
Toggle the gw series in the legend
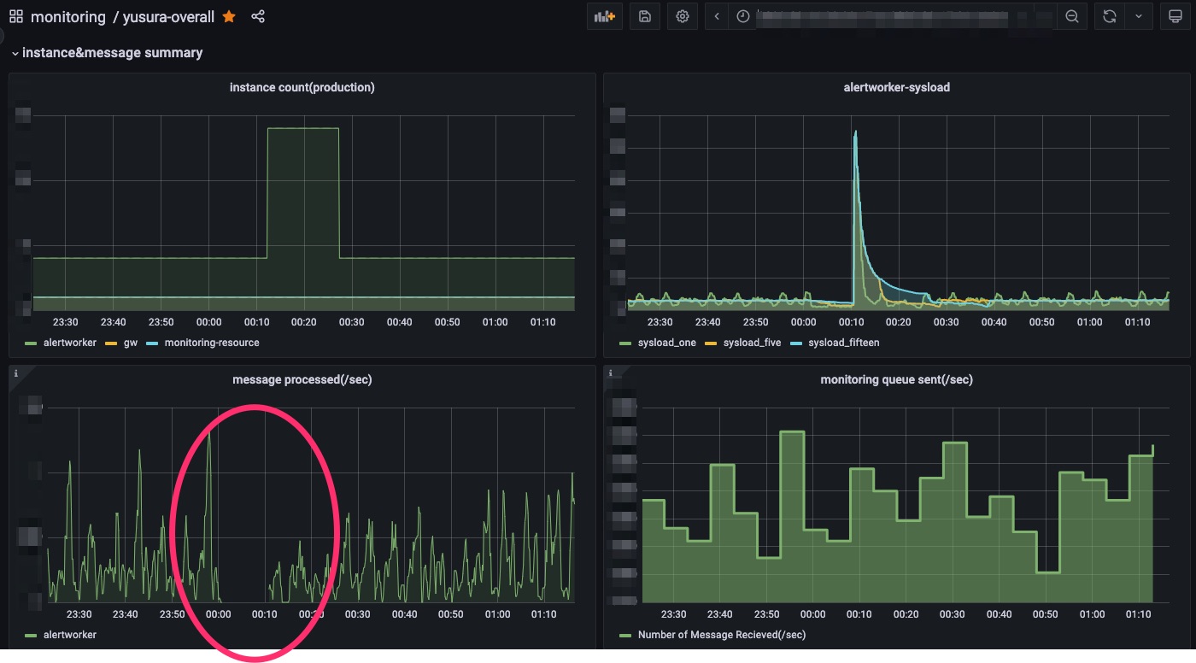[130, 343]
